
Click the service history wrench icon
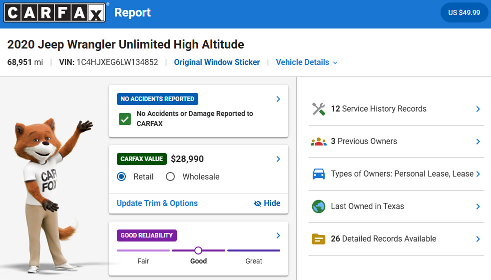tap(319, 109)
